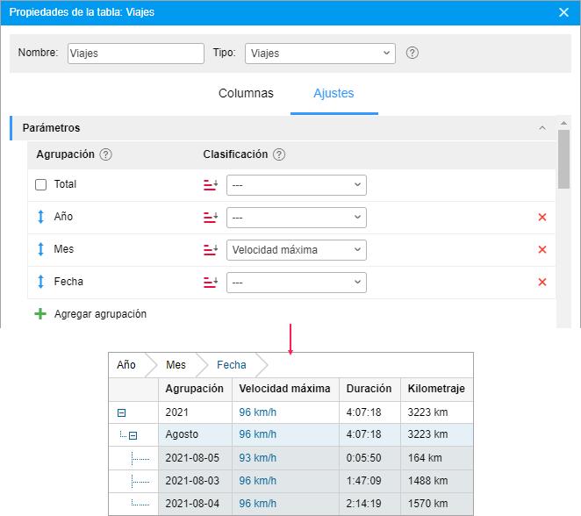
Task: Toggle sort direction icon in Mes row
Action: [x=210, y=250]
